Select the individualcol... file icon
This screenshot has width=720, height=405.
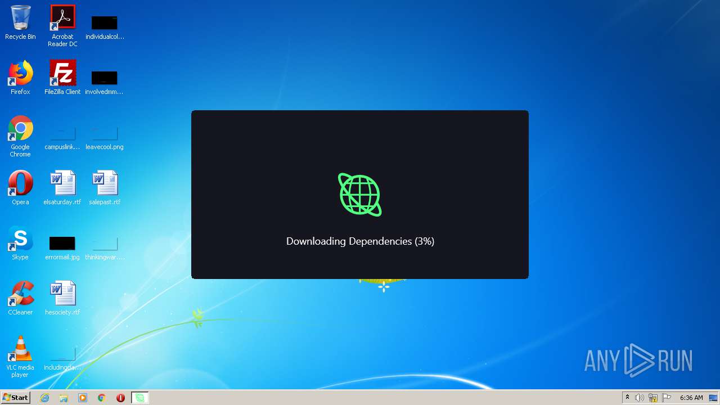tap(105, 27)
